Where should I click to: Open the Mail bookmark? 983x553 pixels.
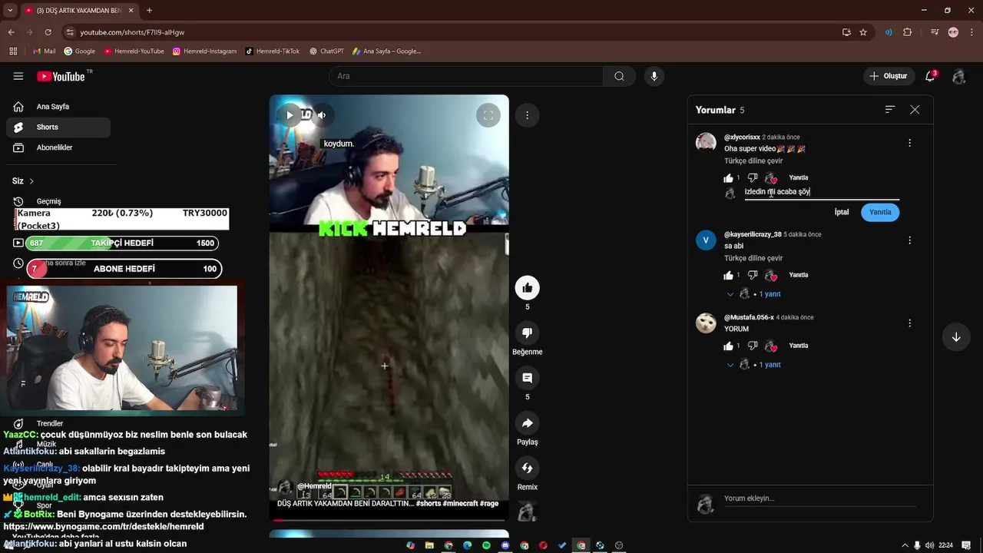tap(45, 51)
